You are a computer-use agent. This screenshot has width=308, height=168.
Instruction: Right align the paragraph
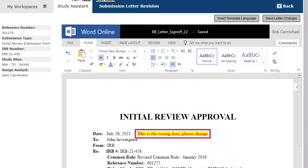point(167,58)
